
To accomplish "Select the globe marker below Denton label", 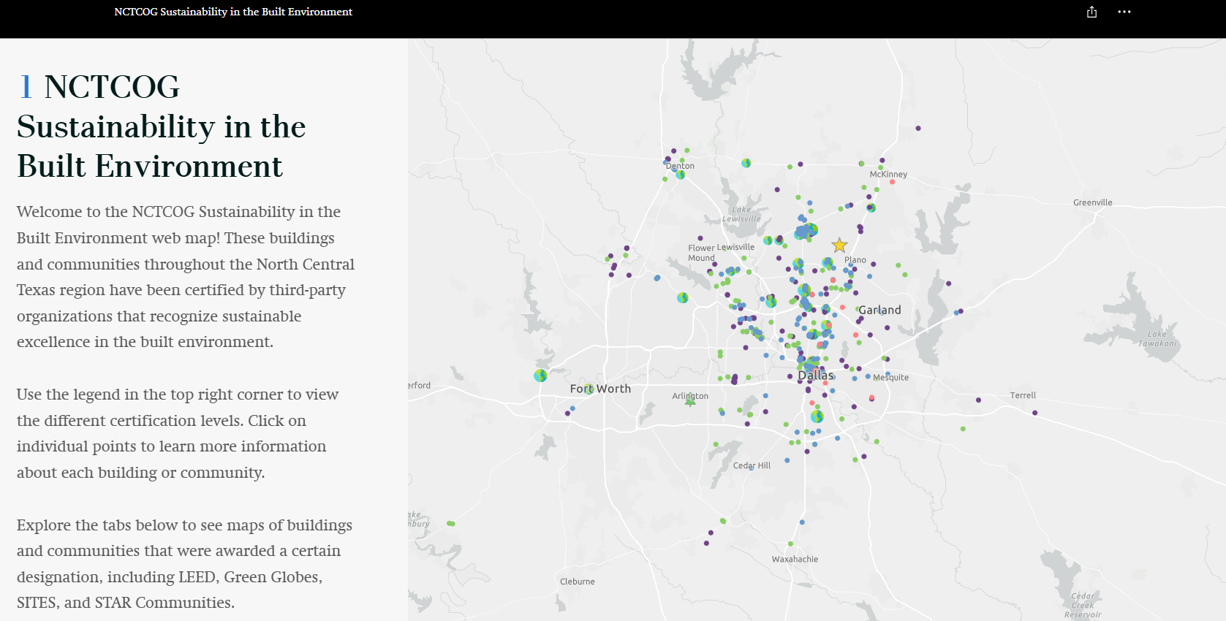I will 680,175.
